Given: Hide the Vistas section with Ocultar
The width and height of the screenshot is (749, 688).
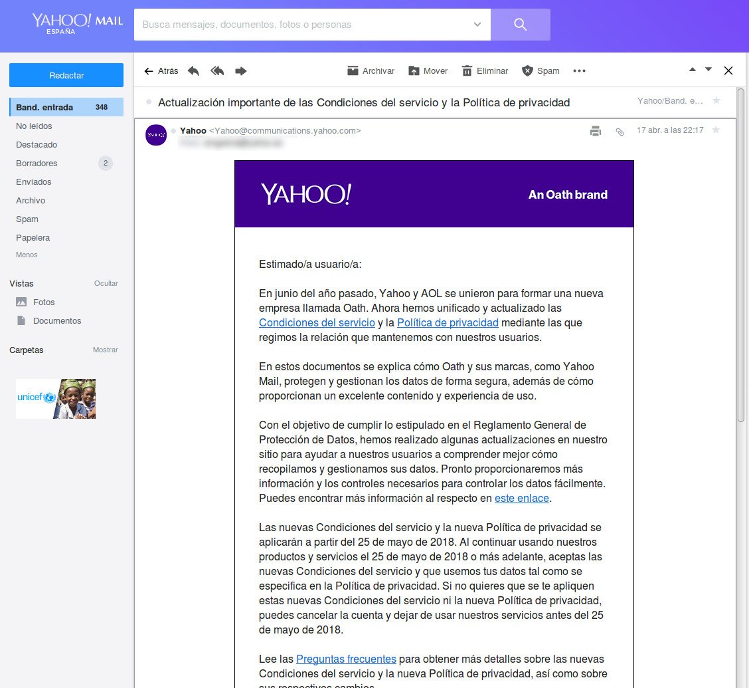Looking at the screenshot, I should pos(106,283).
